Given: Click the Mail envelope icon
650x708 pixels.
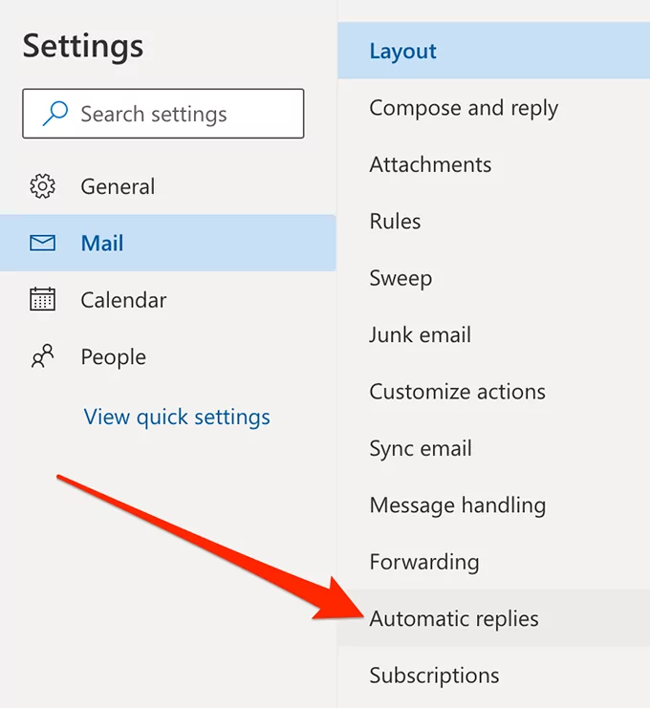Looking at the screenshot, I should 42,243.
